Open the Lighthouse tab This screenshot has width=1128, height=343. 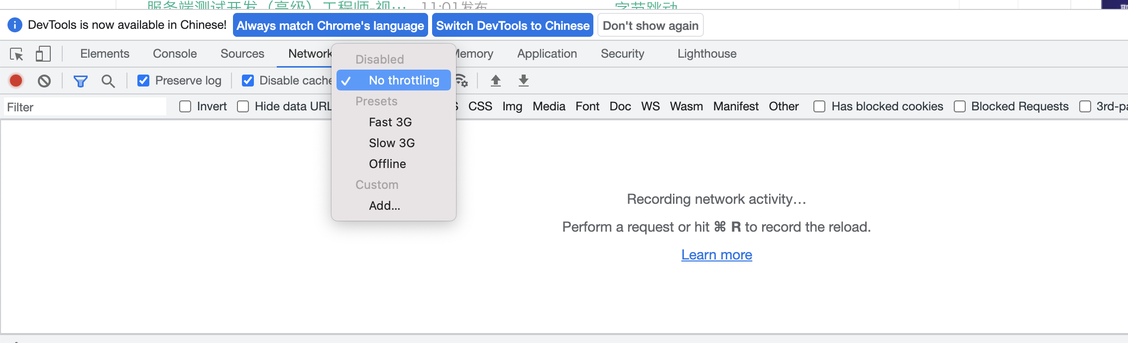(x=707, y=54)
